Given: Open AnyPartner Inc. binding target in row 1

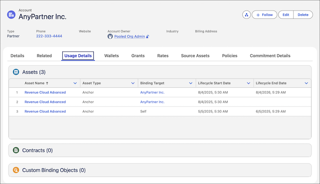Looking at the screenshot, I should tap(152, 92).
